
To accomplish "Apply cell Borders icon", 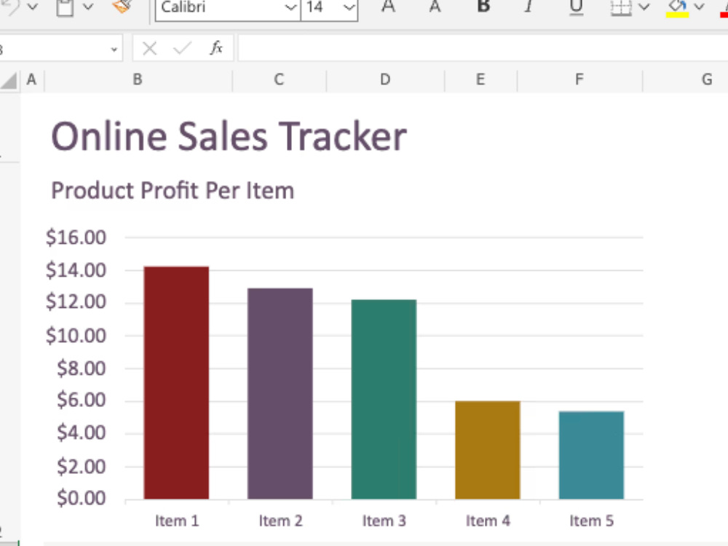I will [x=621, y=7].
